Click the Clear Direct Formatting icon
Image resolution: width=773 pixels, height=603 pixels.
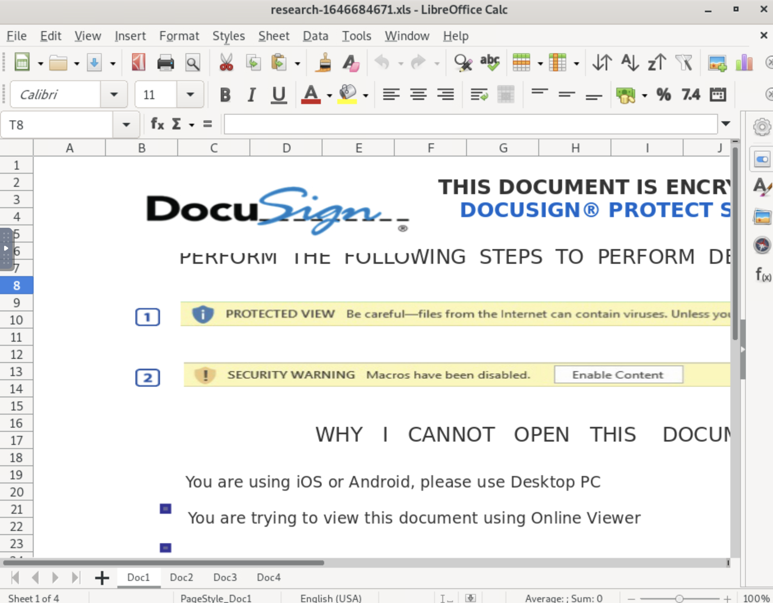tap(351, 63)
